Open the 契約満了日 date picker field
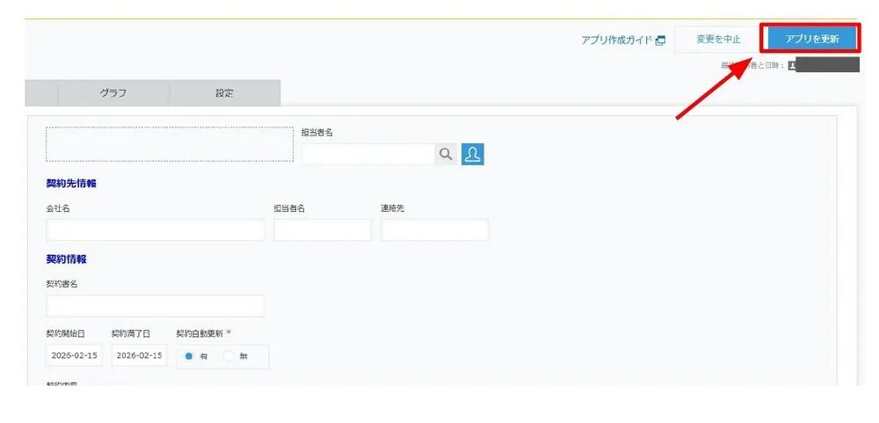Viewport: 879px width, 423px height. pyautogui.click(x=139, y=356)
